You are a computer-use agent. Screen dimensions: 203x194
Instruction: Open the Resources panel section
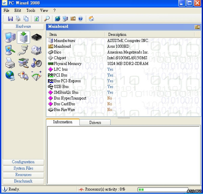23,175
